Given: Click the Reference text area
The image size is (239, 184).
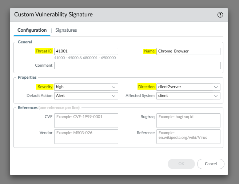Looking at the screenshot, I should 188,137.
